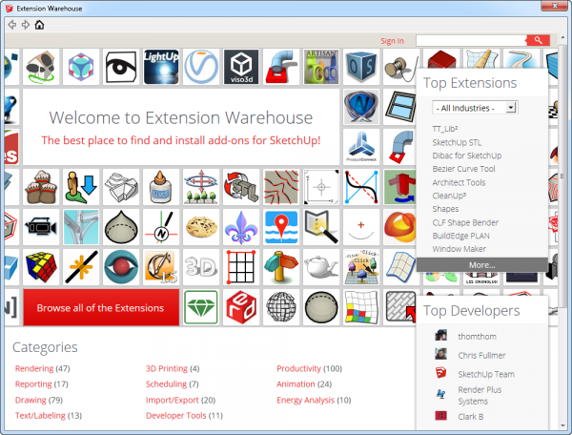Open the Developer Tools category
Viewport: 572px width, 435px height.
[x=175, y=415]
